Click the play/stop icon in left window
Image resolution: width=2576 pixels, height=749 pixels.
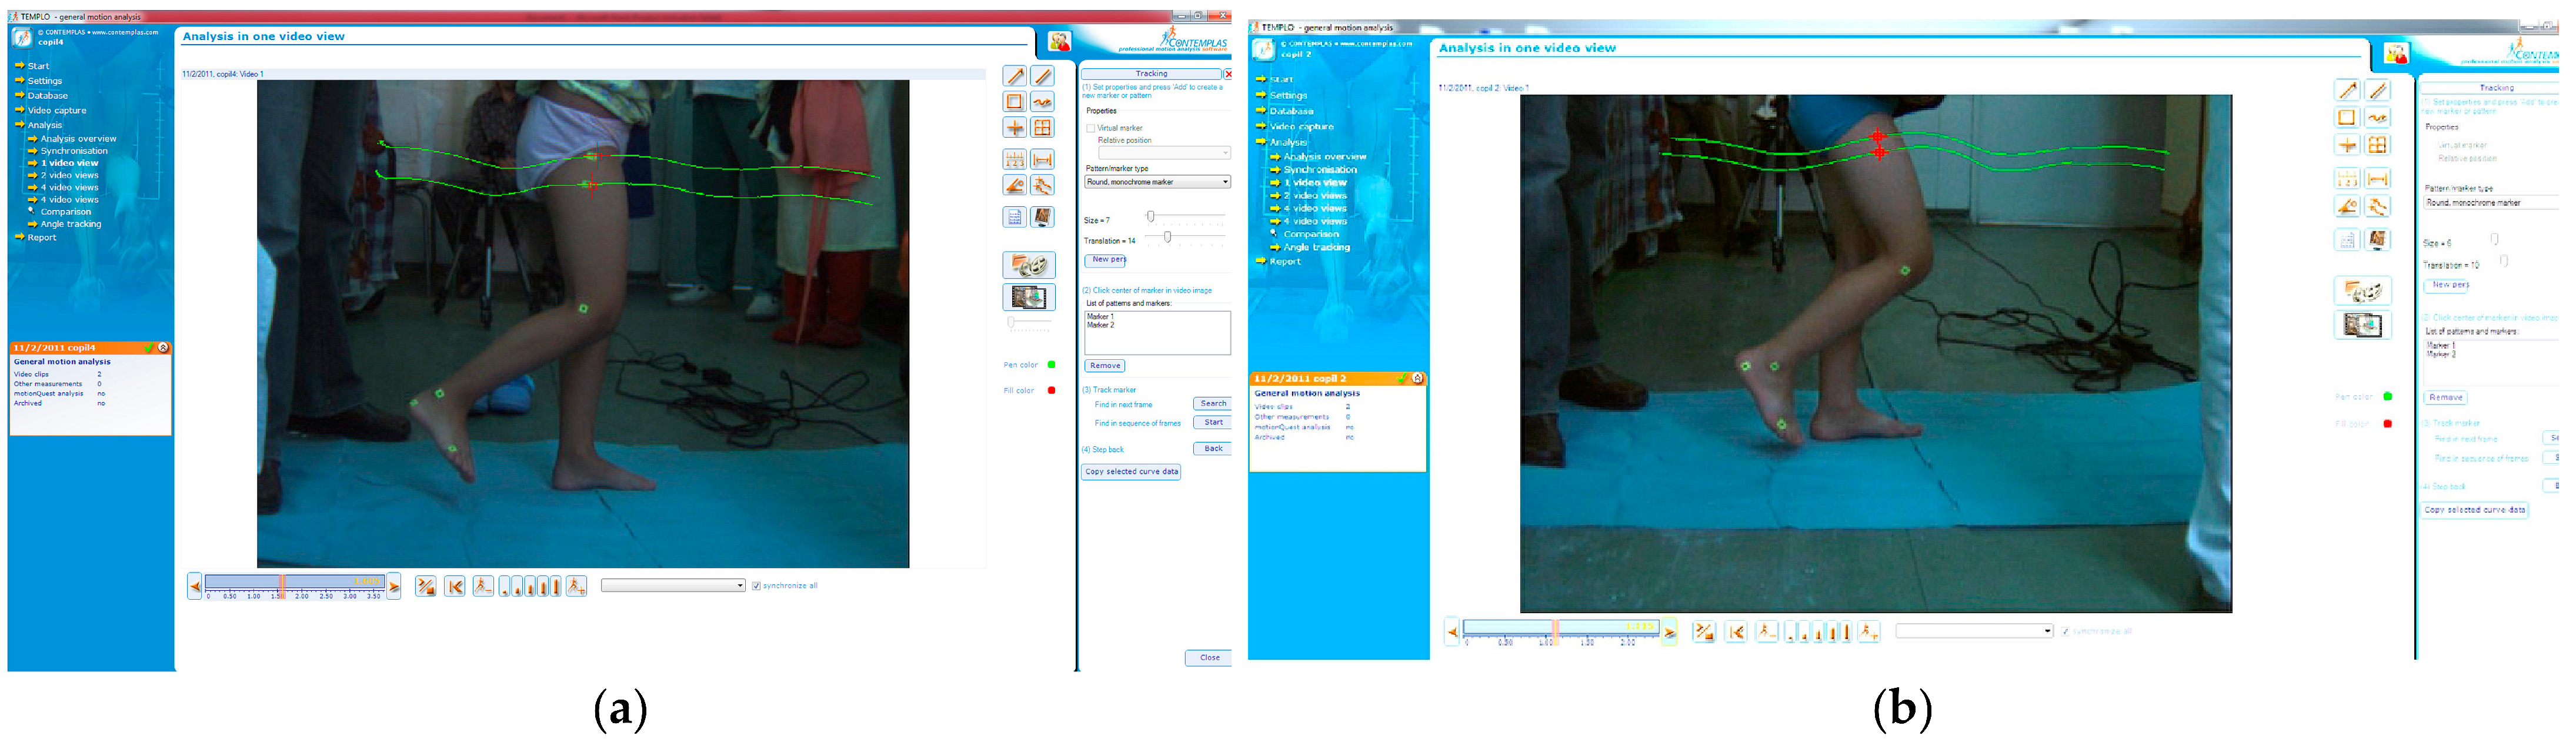pyautogui.click(x=426, y=586)
